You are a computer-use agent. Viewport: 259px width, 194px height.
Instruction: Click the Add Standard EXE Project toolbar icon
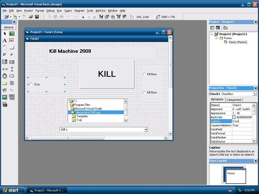(7, 17)
